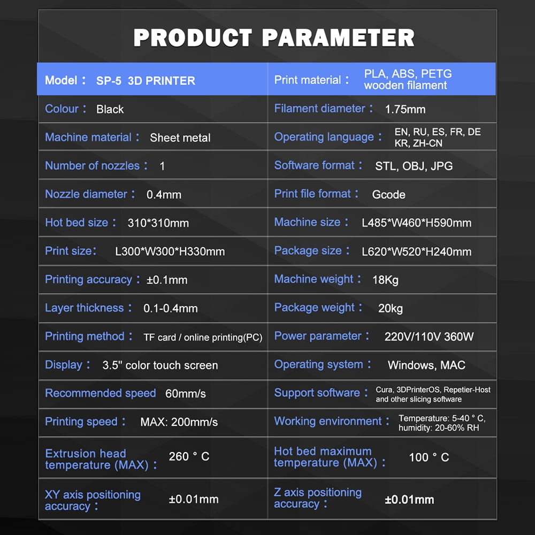Click the Printing accuracy label

click(x=89, y=279)
